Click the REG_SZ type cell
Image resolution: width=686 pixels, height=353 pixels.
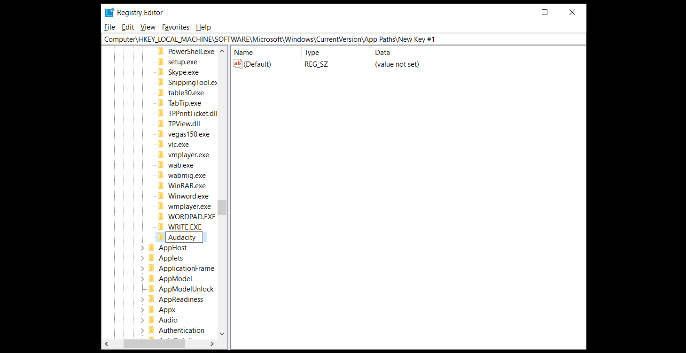pos(316,64)
